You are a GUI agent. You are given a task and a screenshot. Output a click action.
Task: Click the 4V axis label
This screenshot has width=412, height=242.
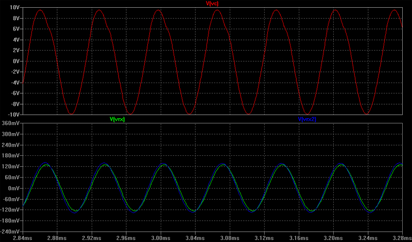(16, 40)
